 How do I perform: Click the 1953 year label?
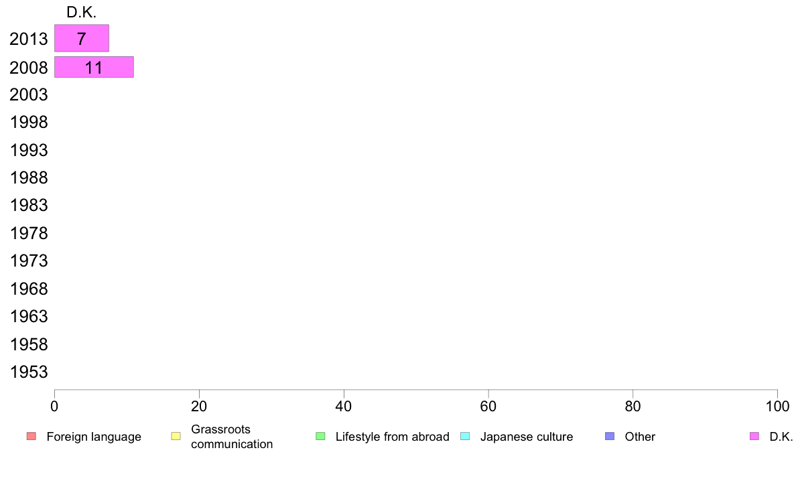point(28,372)
